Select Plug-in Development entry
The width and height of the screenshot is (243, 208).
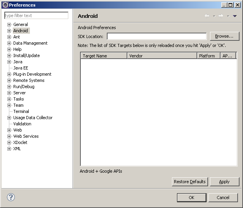(x=32, y=74)
